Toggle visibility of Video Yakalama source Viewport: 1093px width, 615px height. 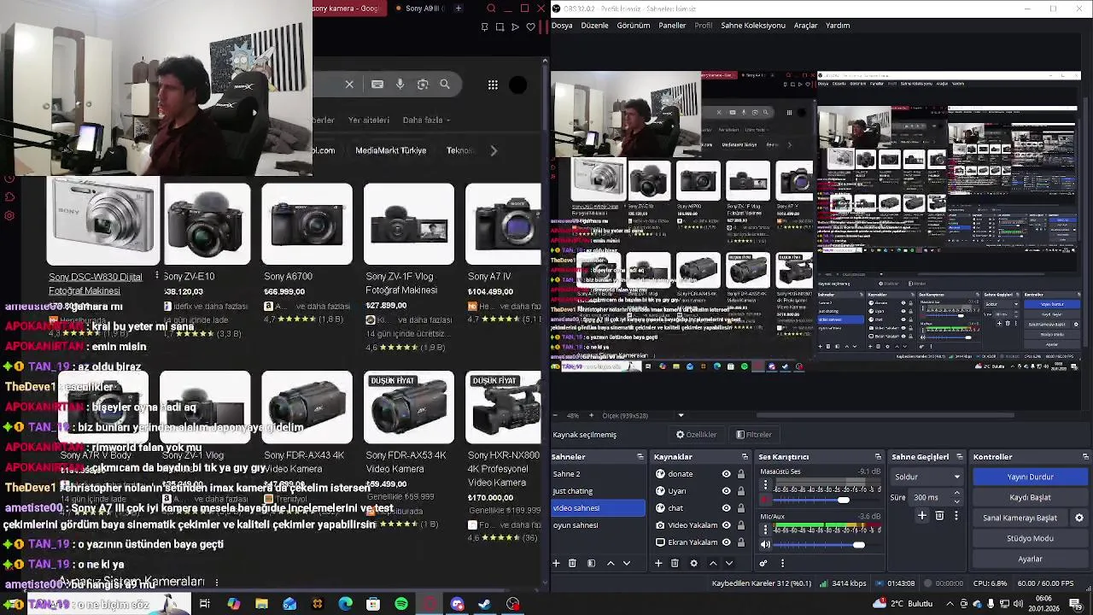pyautogui.click(x=727, y=525)
